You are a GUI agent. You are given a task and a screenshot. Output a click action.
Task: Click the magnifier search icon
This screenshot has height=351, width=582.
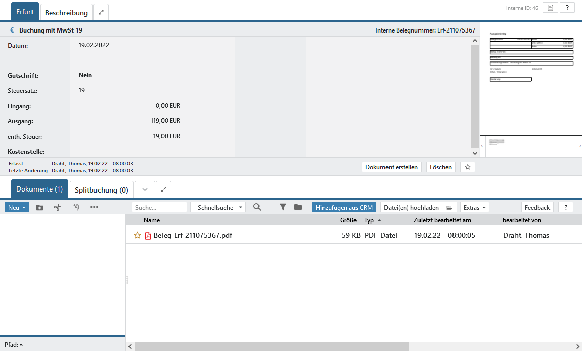tap(257, 207)
